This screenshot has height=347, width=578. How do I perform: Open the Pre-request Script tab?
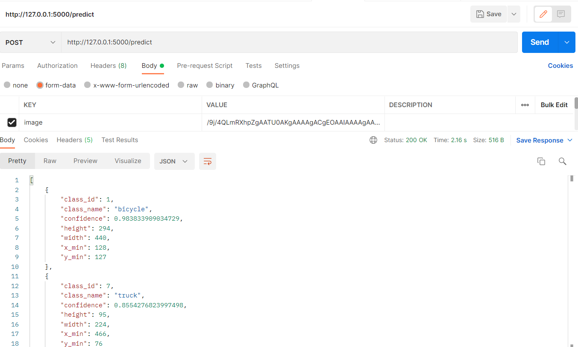point(205,66)
